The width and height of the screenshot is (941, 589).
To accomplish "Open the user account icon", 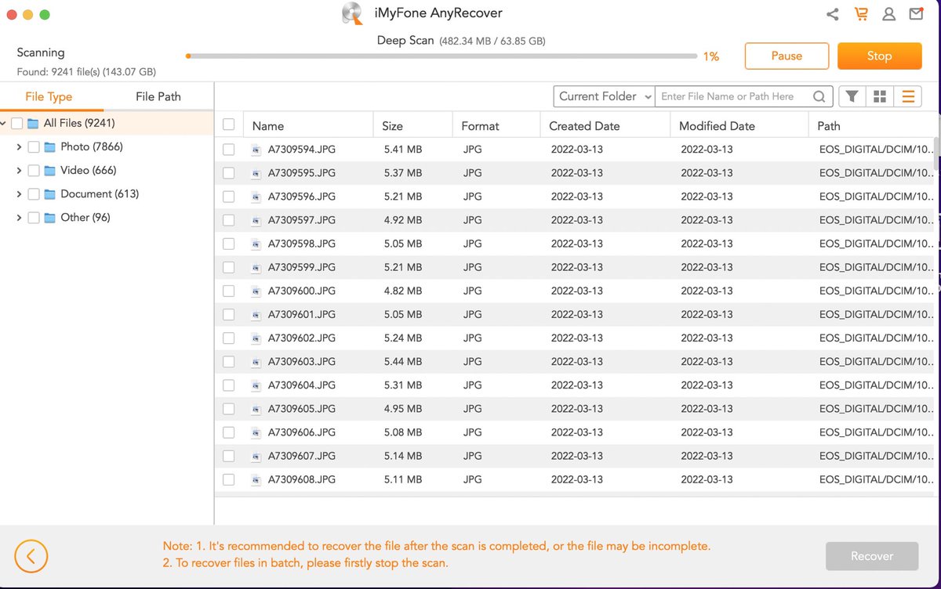I will [888, 14].
